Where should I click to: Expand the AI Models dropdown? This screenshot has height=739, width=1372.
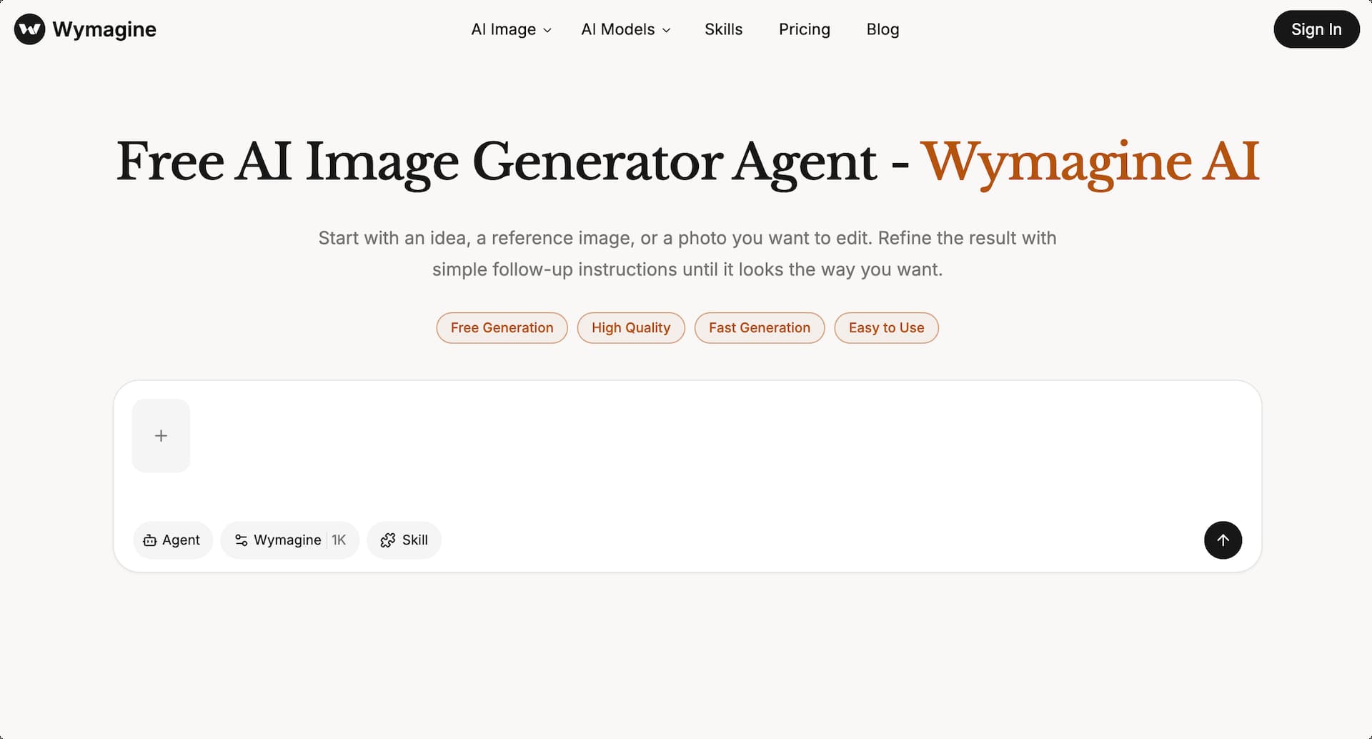coord(625,29)
